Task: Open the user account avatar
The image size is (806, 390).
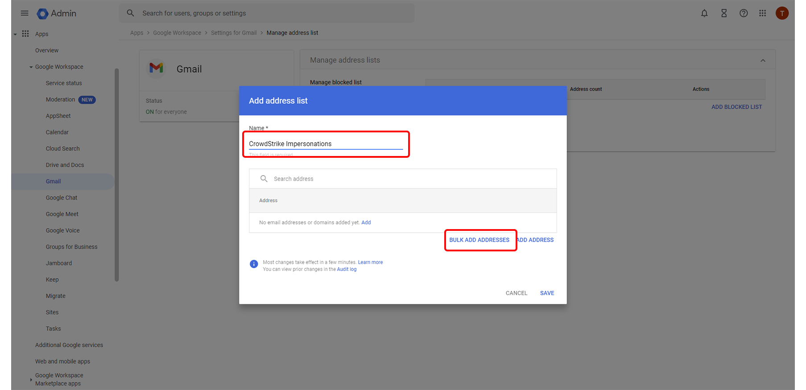Action: coord(782,13)
